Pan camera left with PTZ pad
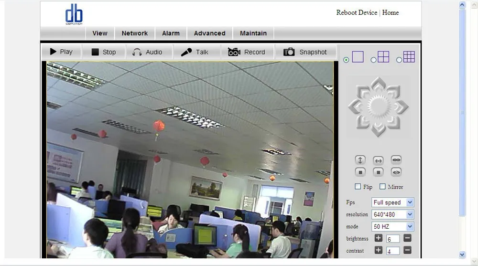Screen dimensions: 478x266 [356, 106]
